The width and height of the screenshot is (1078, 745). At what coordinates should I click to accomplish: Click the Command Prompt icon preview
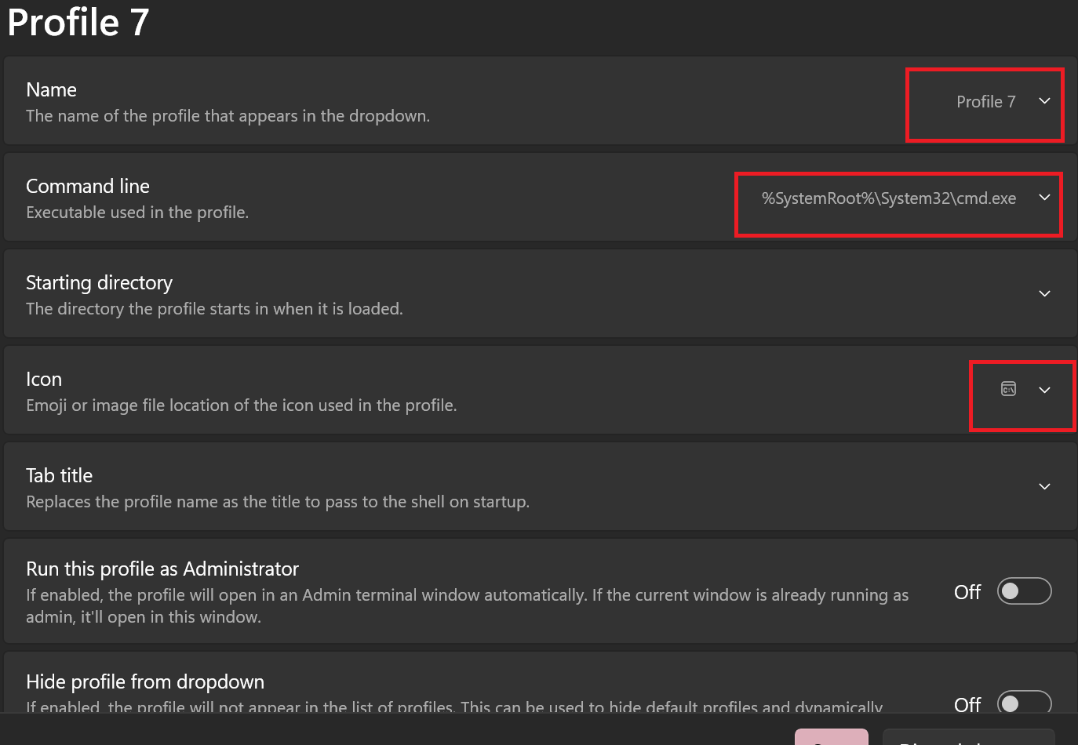pyautogui.click(x=1008, y=389)
